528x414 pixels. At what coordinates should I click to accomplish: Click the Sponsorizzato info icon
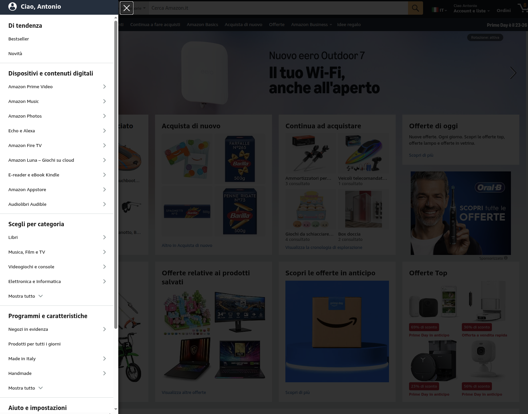pyautogui.click(x=506, y=258)
